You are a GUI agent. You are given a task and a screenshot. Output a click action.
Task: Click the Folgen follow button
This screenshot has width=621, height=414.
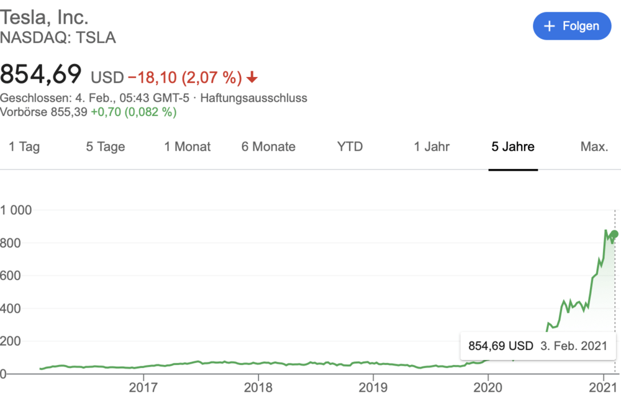tap(572, 26)
